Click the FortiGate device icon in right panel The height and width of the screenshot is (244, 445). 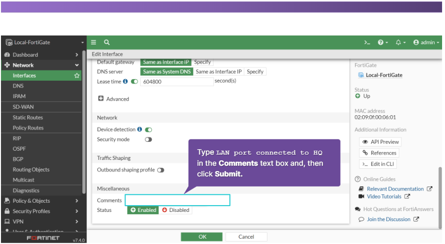tap(361, 75)
